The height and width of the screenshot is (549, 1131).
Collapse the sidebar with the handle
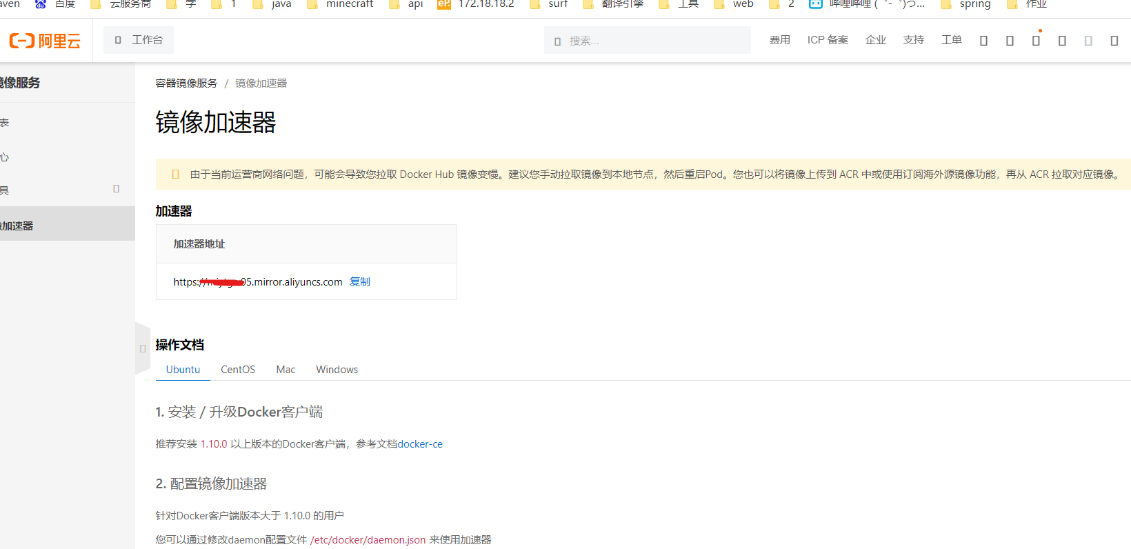tap(143, 348)
